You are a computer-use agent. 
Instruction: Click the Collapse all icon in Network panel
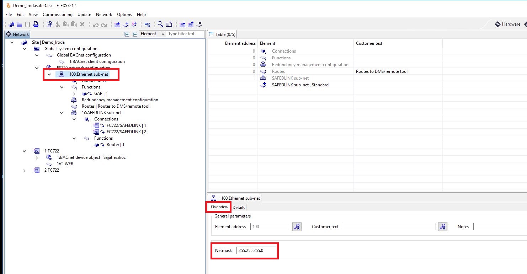(135, 34)
